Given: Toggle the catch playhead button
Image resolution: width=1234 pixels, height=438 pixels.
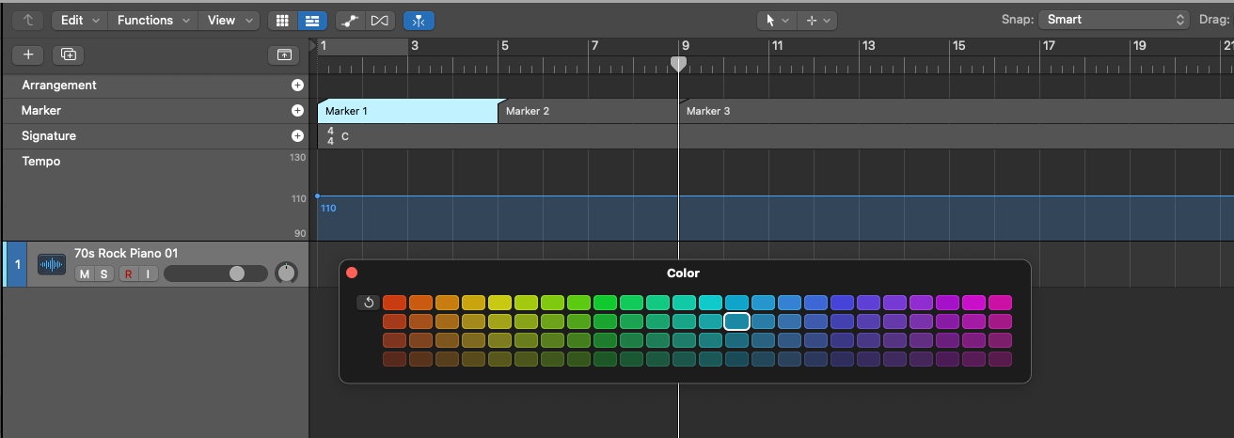Looking at the screenshot, I should click(419, 20).
